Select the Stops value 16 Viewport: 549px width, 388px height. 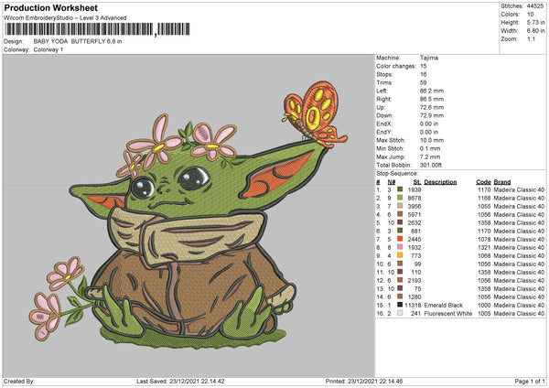[x=424, y=74]
